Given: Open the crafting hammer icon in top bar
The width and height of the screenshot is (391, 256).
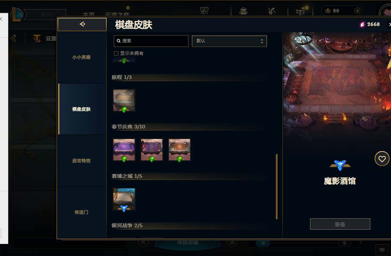Looking at the screenshot, I should click(272, 11).
